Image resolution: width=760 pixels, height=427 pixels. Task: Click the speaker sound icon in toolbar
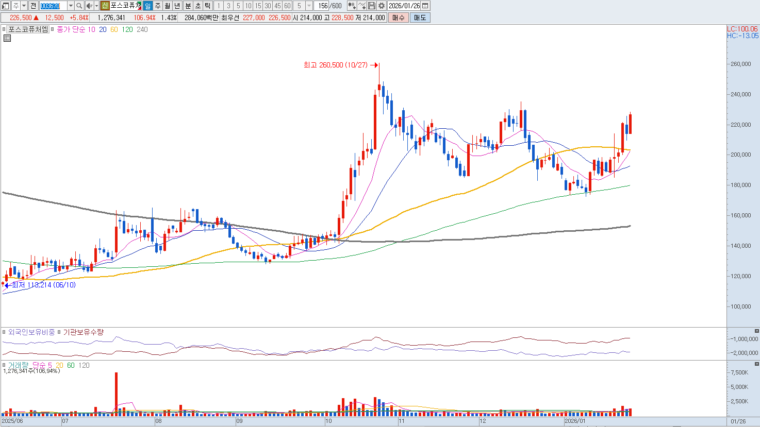tap(89, 6)
